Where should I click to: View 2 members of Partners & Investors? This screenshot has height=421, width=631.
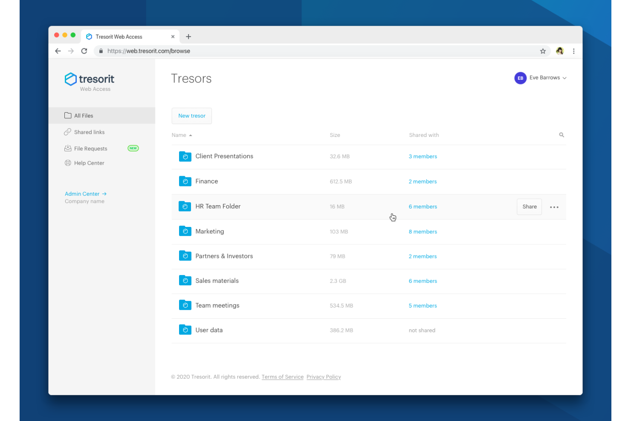[x=423, y=256]
